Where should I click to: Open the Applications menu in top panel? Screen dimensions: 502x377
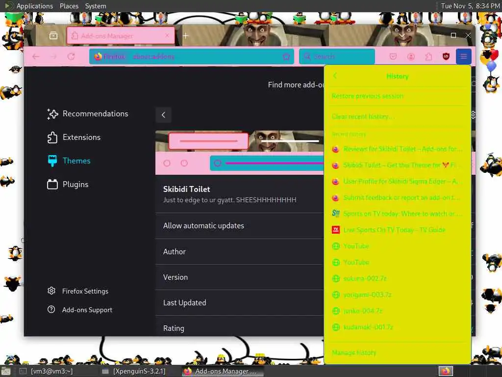tap(35, 6)
